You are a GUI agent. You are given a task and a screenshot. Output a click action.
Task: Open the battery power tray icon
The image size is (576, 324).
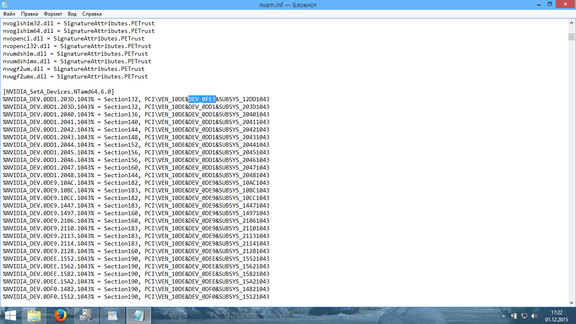(x=514, y=316)
